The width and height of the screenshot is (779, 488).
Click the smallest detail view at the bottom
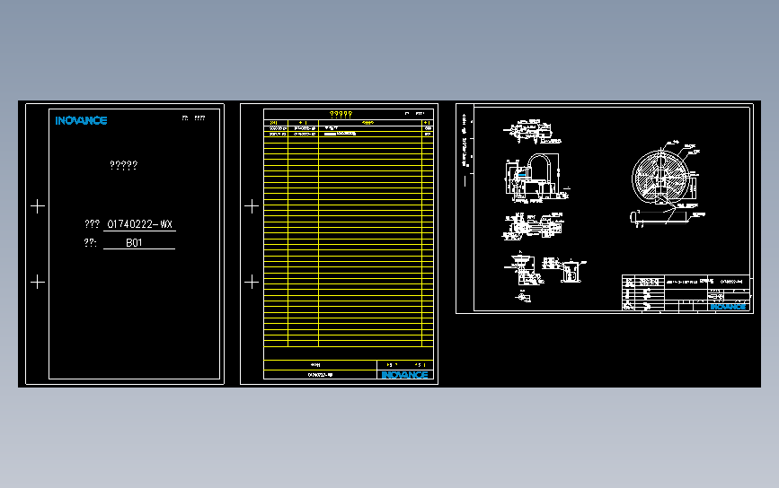[523, 297]
